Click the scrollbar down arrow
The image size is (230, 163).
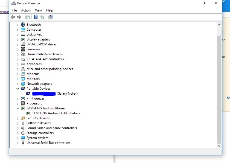pyautogui.click(x=219, y=146)
